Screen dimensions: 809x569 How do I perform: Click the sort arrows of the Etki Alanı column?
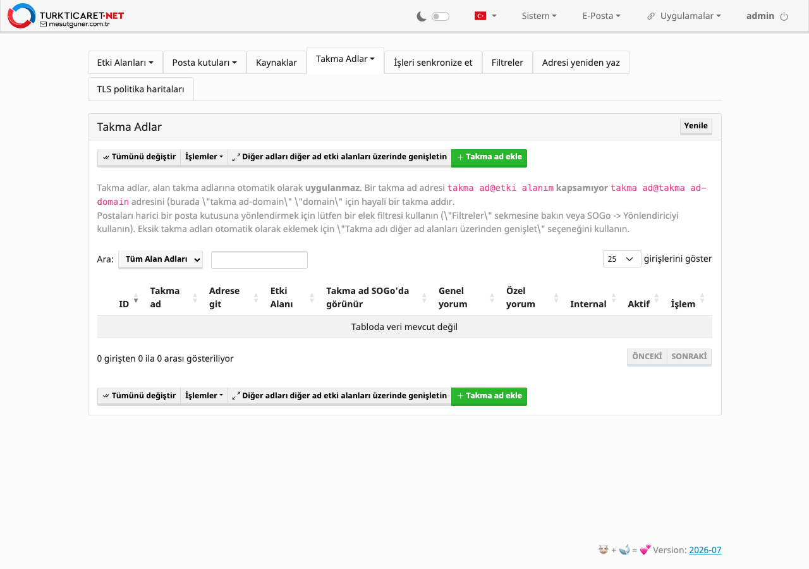click(312, 298)
